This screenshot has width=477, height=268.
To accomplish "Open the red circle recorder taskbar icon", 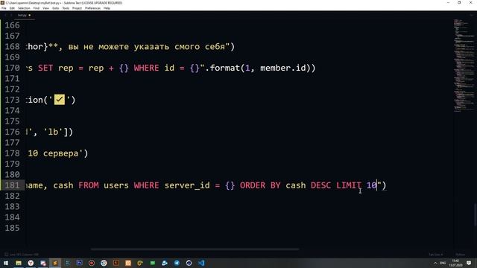I will point(92,263).
